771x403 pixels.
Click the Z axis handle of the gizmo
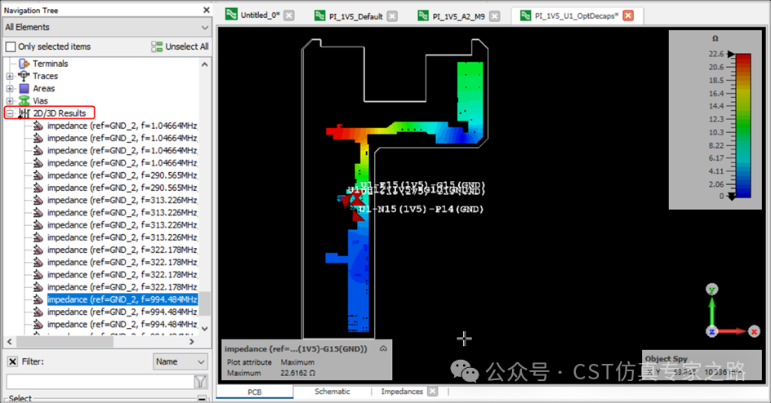(711, 332)
